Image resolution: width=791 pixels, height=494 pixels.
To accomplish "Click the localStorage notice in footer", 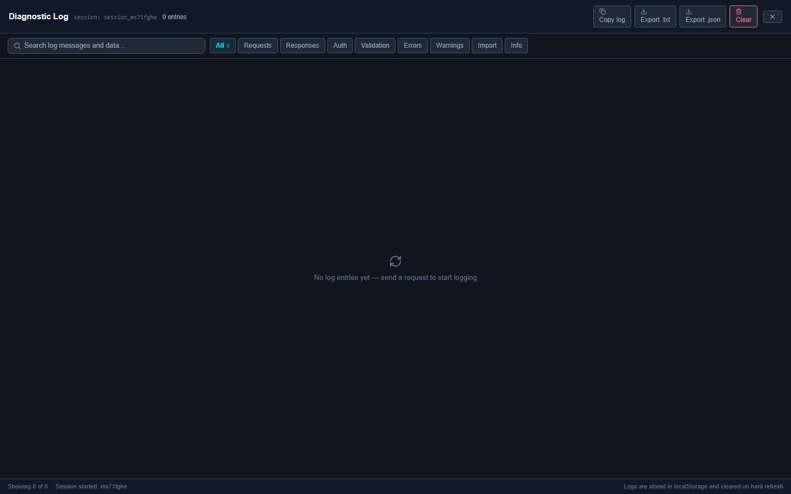I will click(703, 486).
